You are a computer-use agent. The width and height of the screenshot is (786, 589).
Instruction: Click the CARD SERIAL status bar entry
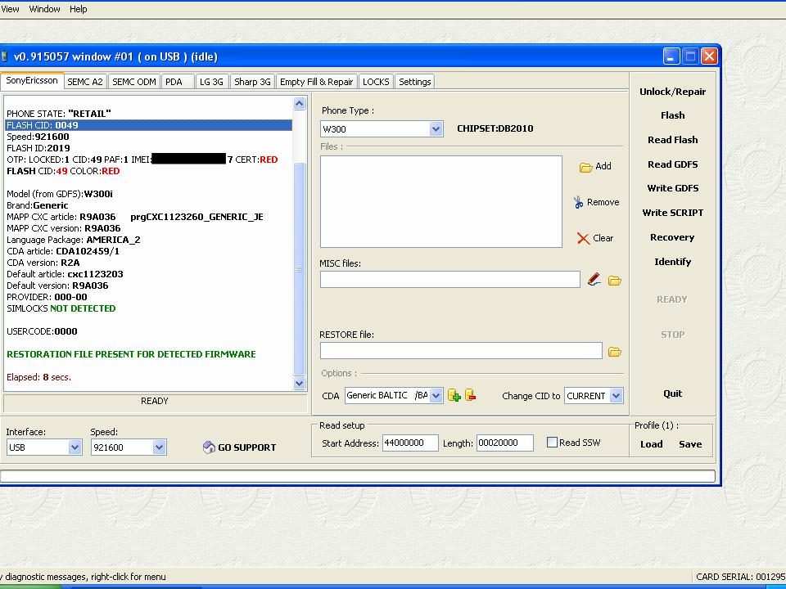[x=740, y=577]
